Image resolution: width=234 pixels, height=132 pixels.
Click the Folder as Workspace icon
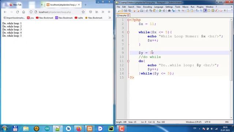[220, 11]
